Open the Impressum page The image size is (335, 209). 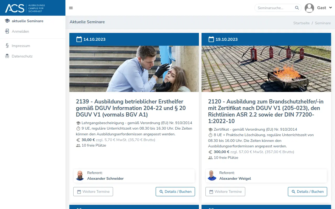click(x=21, y=46)
